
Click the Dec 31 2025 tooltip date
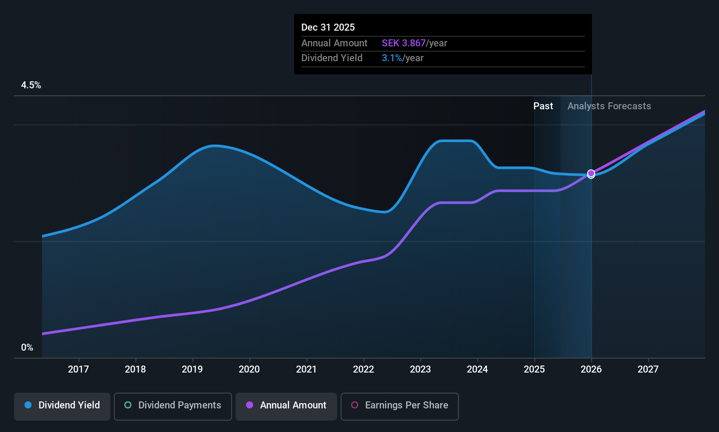coord(328,27)
